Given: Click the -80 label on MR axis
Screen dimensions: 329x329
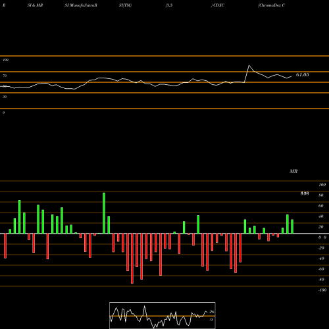Looking at the screenshot, I should [x=321, y=280].
